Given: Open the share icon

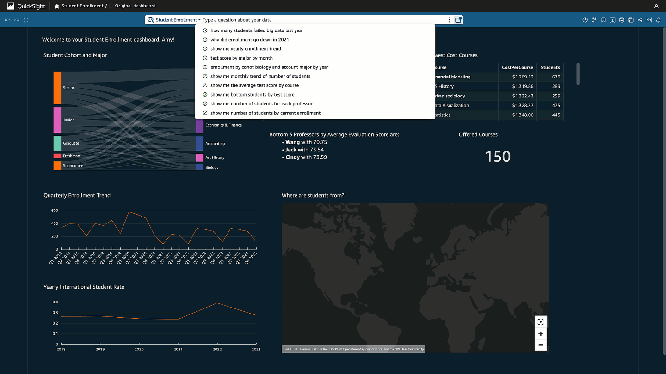Looking at the screenshot, I should [640, 20].
